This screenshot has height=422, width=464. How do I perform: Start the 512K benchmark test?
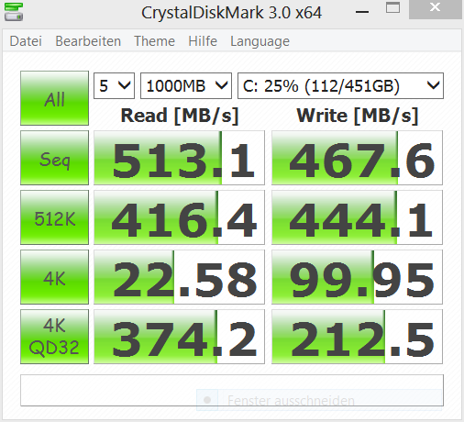click(x=54, y=217)
